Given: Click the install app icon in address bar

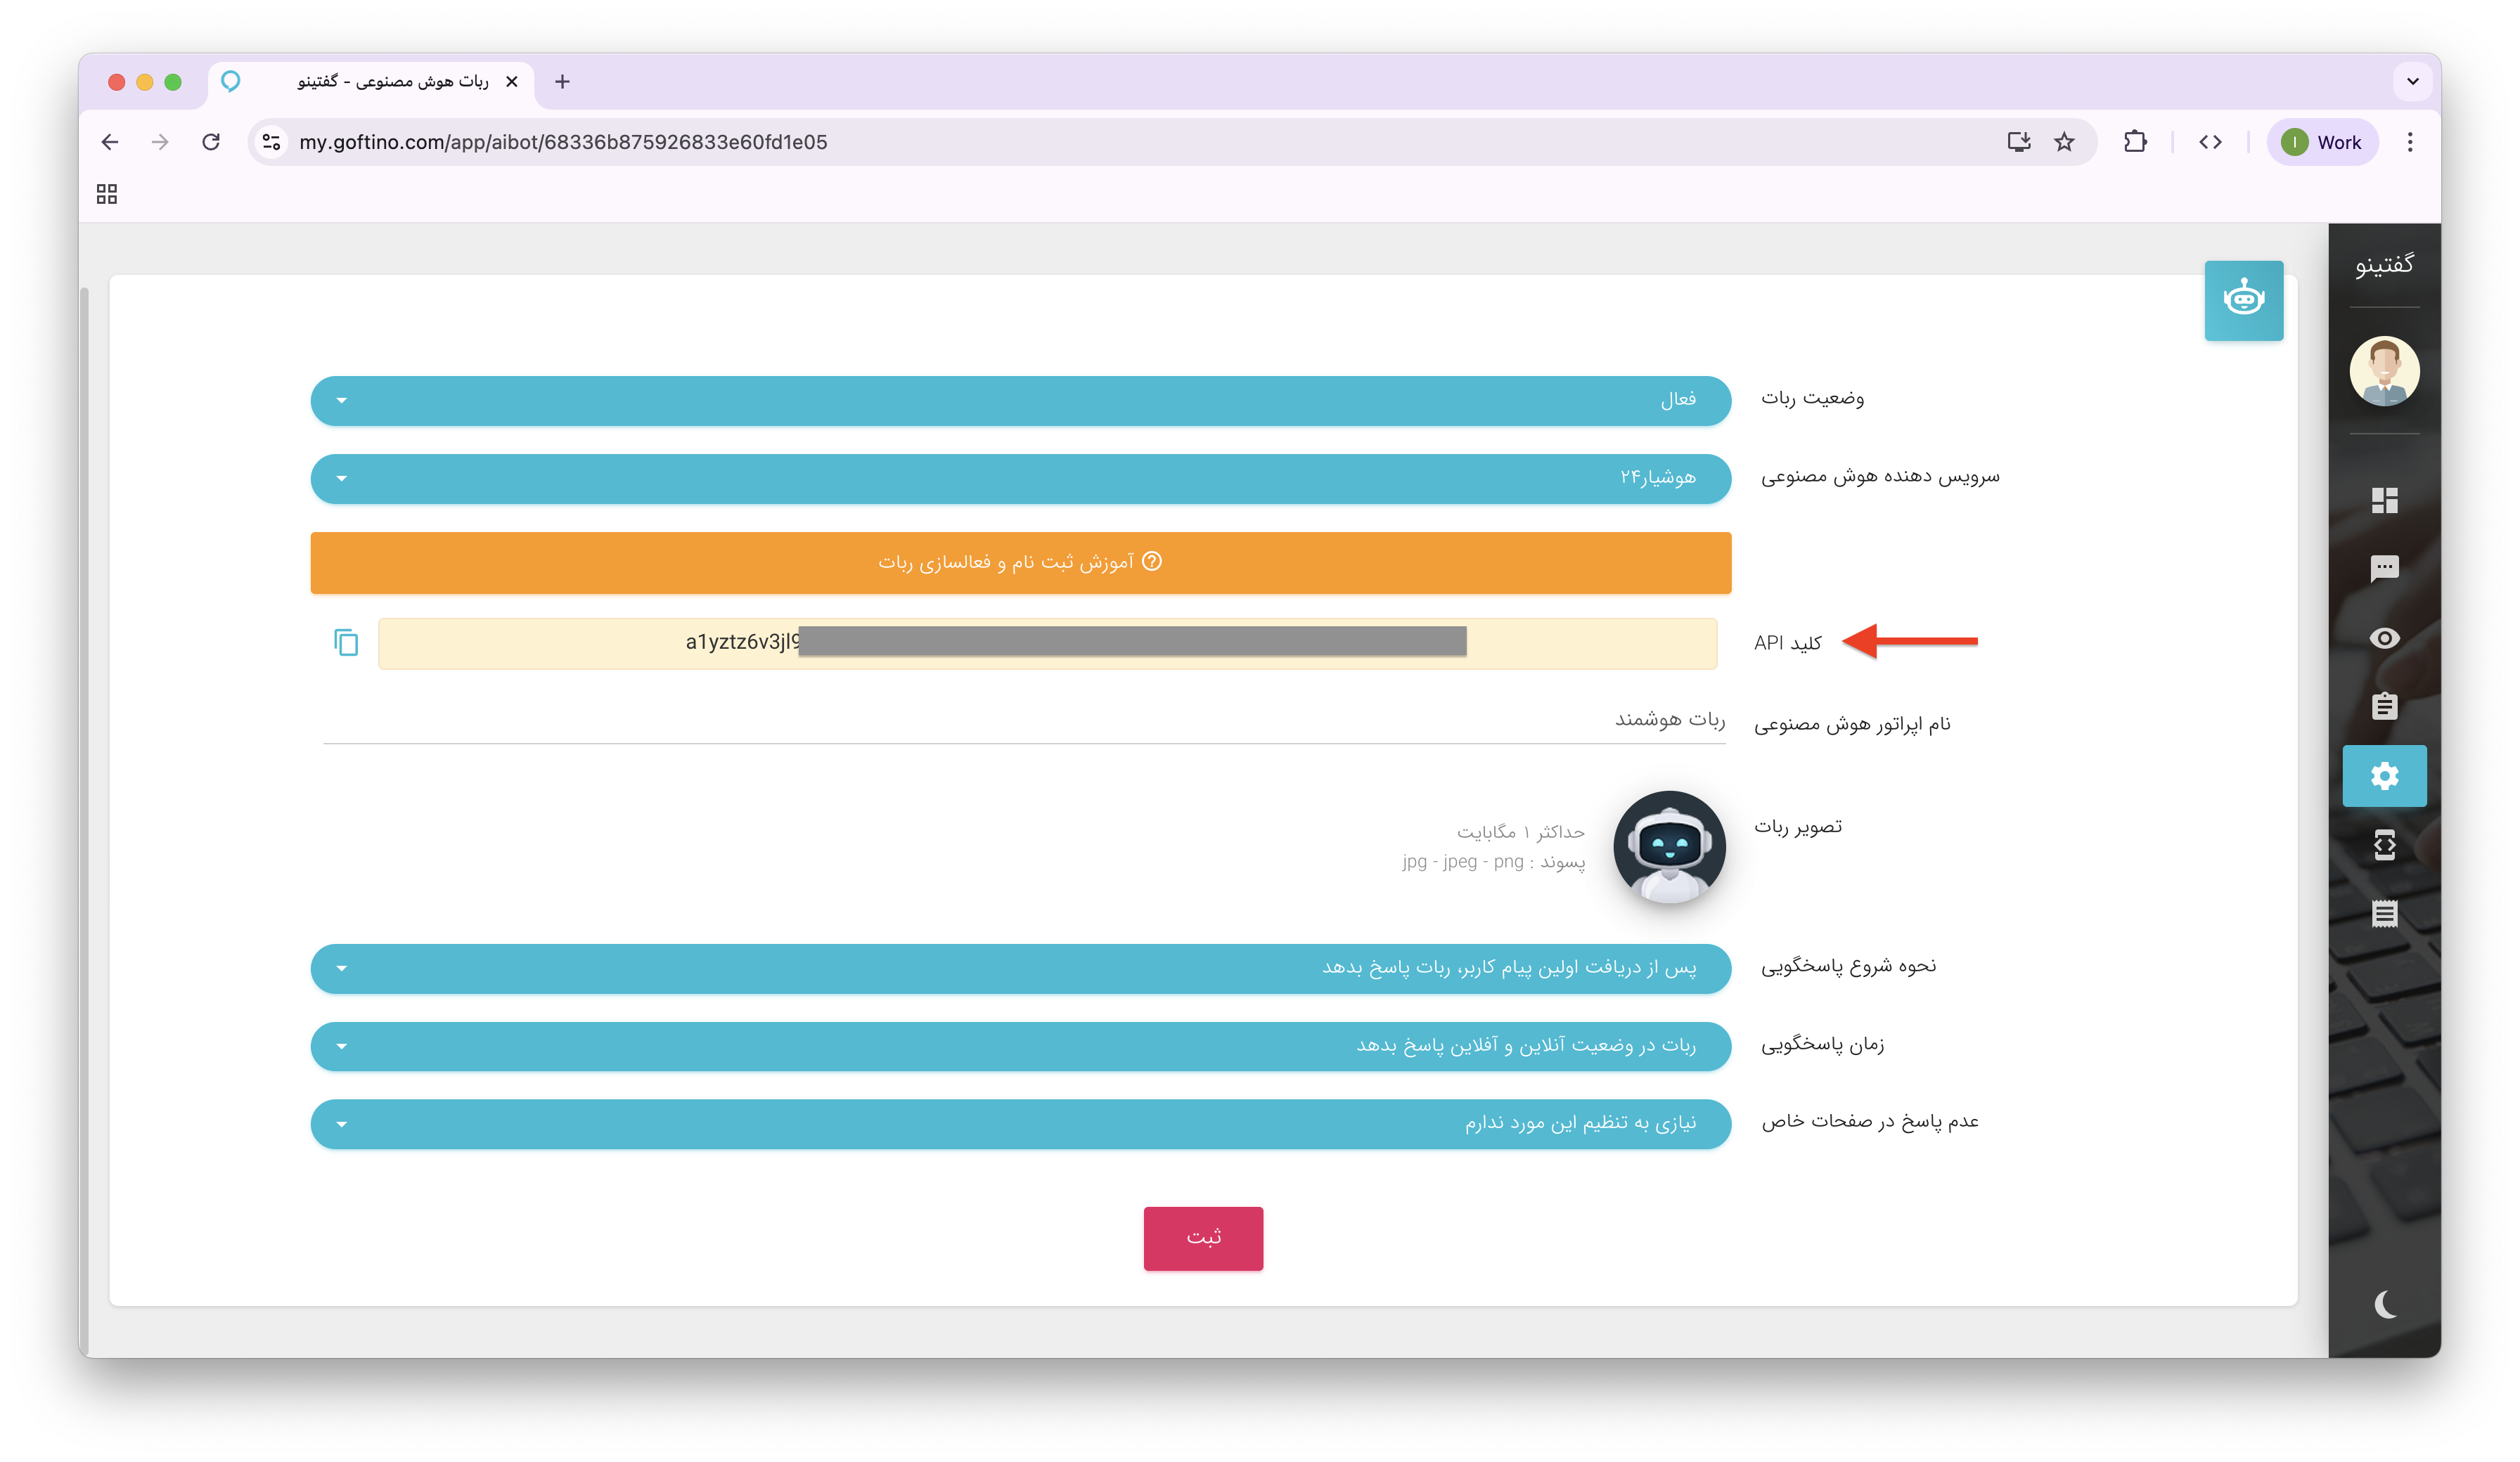Looking at the screenshot, I should point(2018,142).
